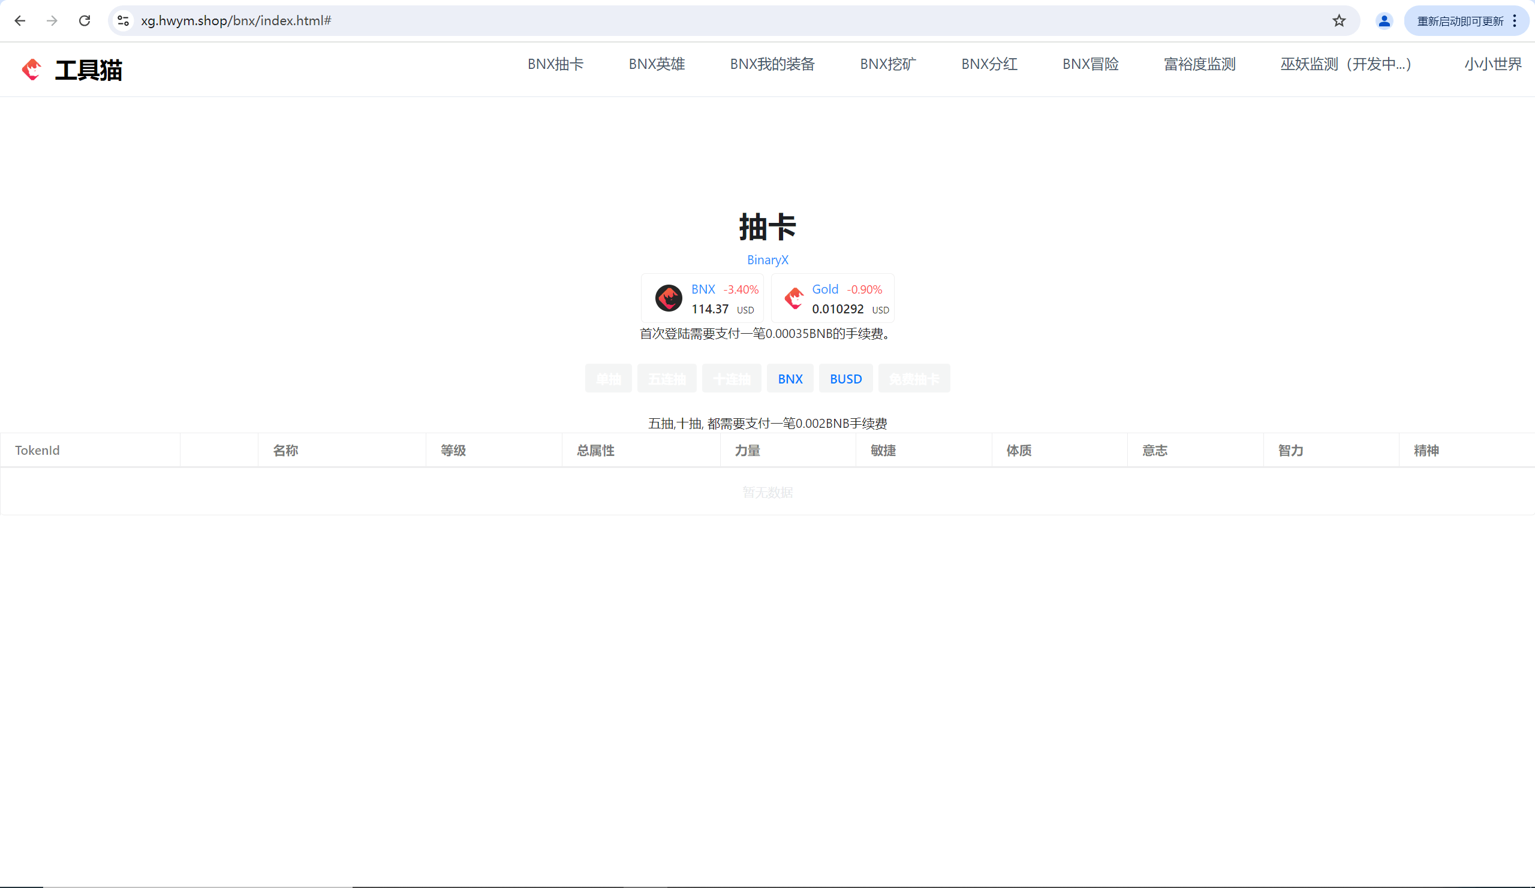Viewport: 1535px width, 888px height.
Task: Click the browser forward arrow
Action: point(52,21)
